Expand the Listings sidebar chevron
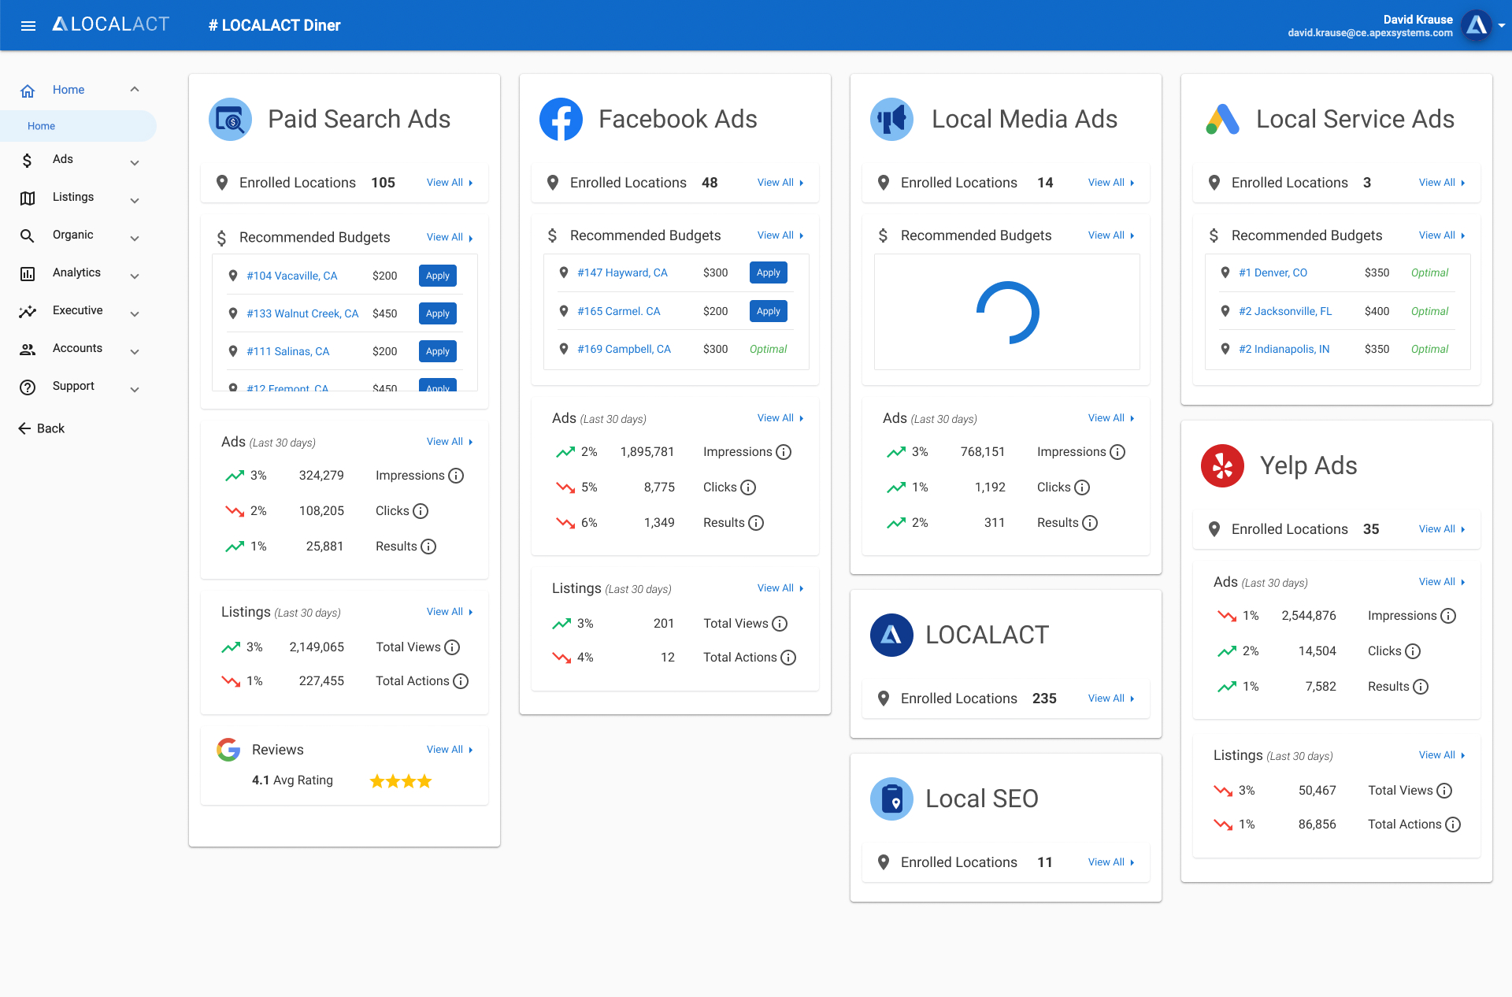Image resolution: width=1512 pixels, height=997 pixels. click(x=135, y=201)
